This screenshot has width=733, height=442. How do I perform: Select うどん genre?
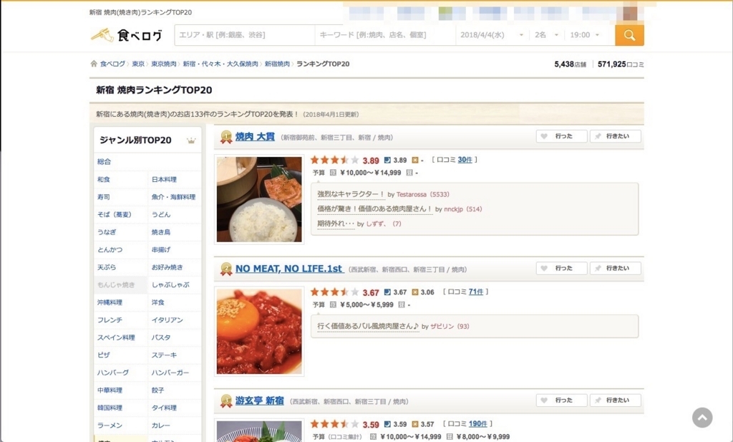pos(161,215)
